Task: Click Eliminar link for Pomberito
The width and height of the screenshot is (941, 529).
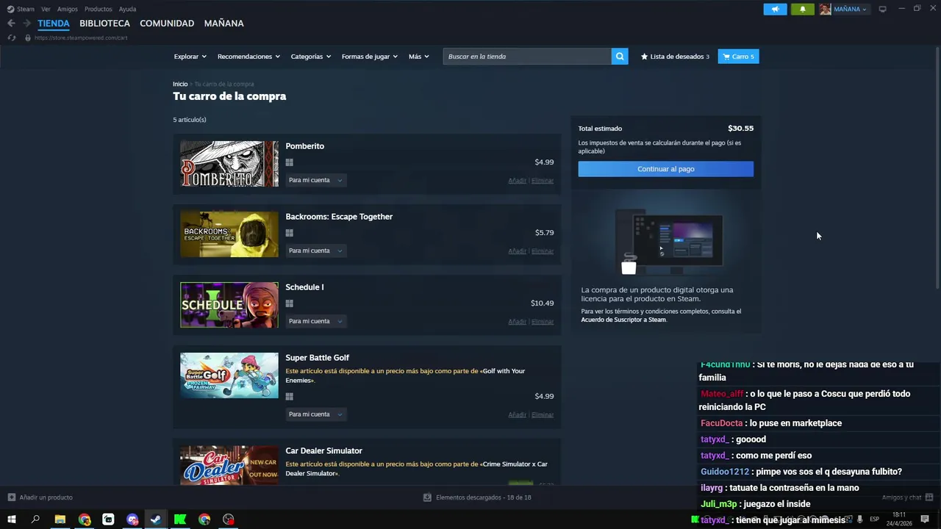Action: 543,181
